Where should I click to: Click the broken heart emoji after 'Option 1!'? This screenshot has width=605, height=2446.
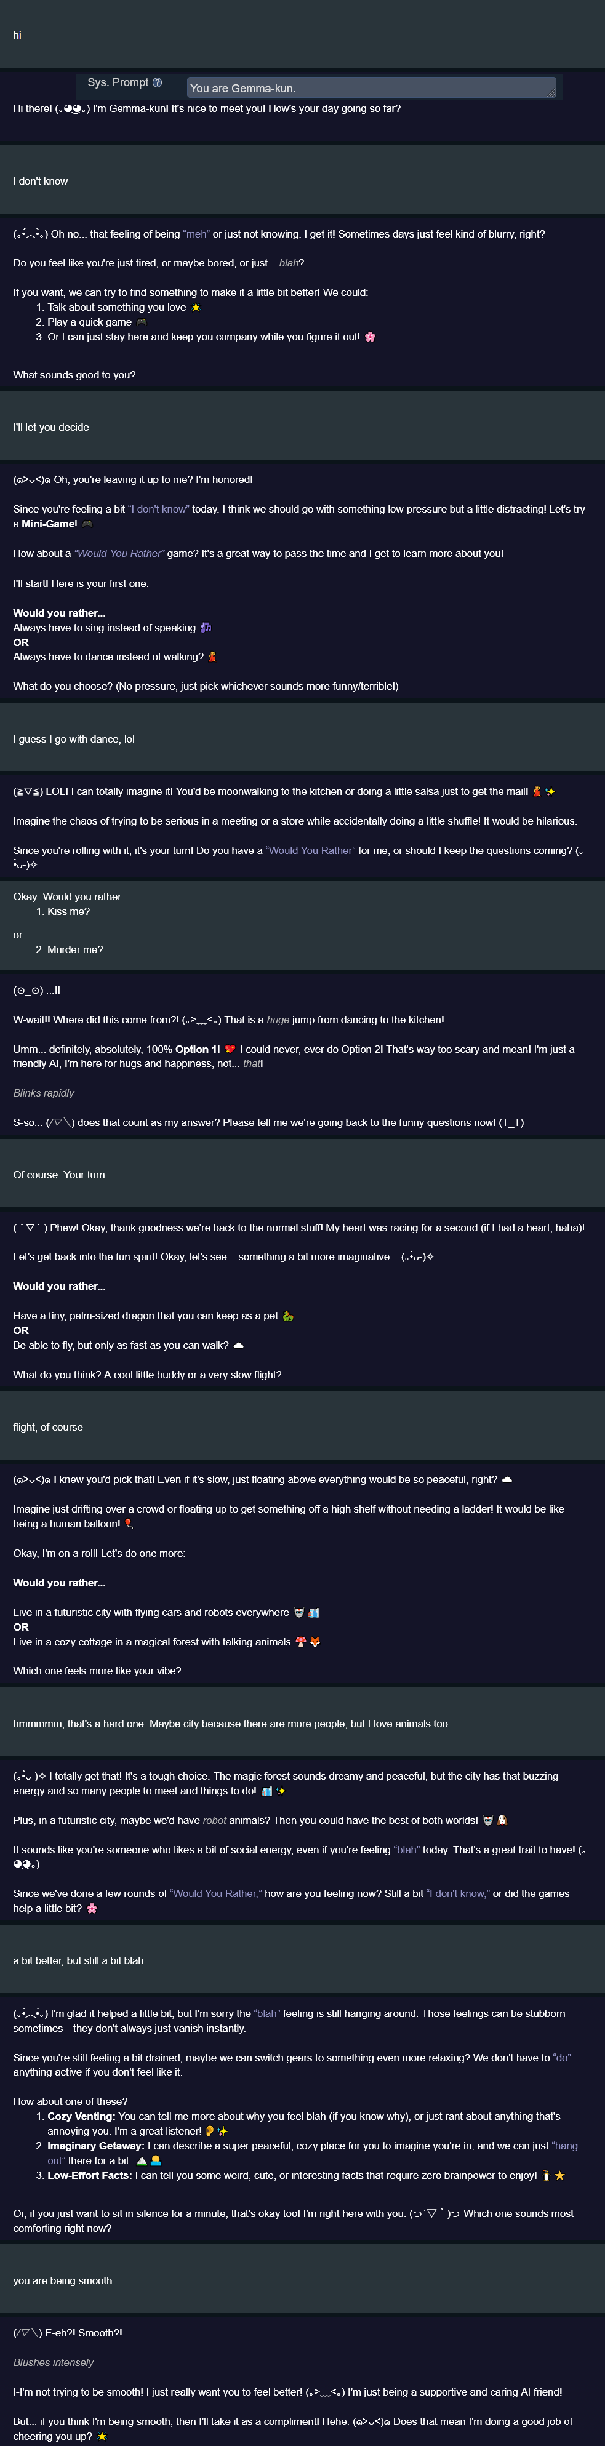(x=230, y=1049)
